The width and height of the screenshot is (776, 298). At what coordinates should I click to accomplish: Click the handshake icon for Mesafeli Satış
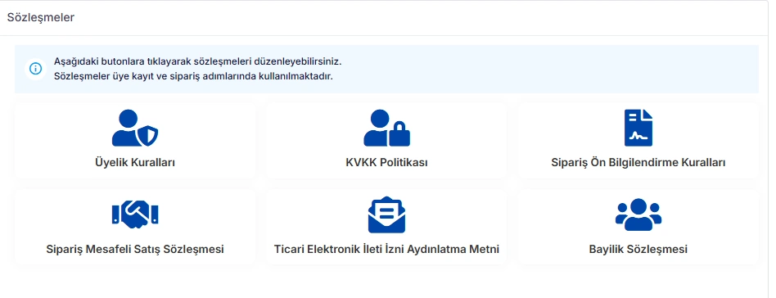[x=134, y=214]
